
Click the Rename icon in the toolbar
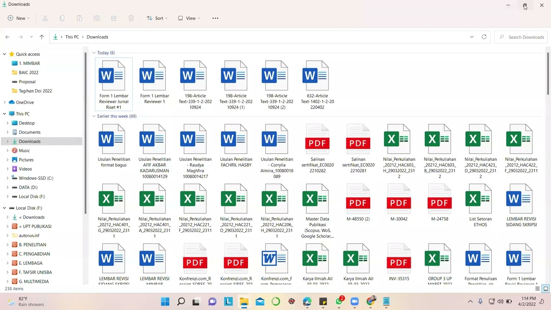tap(96, 18)
